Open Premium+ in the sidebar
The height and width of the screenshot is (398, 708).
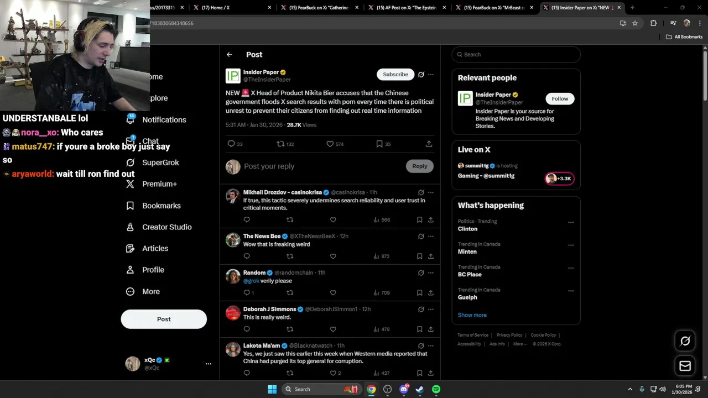pyautogui.click(x=152, y=184)
